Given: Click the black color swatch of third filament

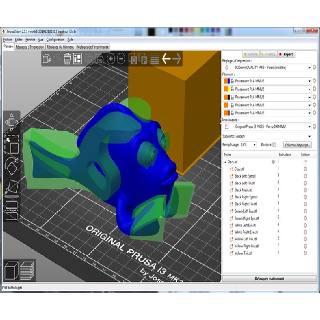Looking at the screenshot, I should click(x=228, y=97).
